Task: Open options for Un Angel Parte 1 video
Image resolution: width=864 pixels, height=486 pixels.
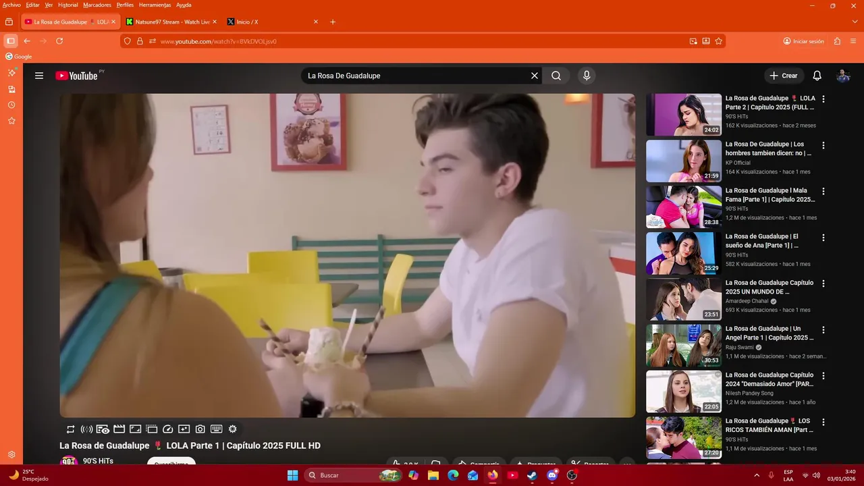Action: [823, 330]
